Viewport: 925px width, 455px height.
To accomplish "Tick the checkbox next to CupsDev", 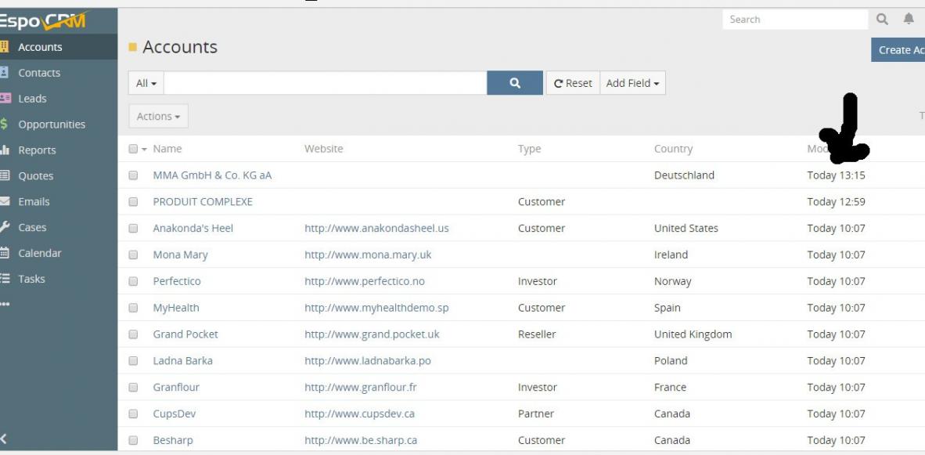I will (x=133, y=413).
